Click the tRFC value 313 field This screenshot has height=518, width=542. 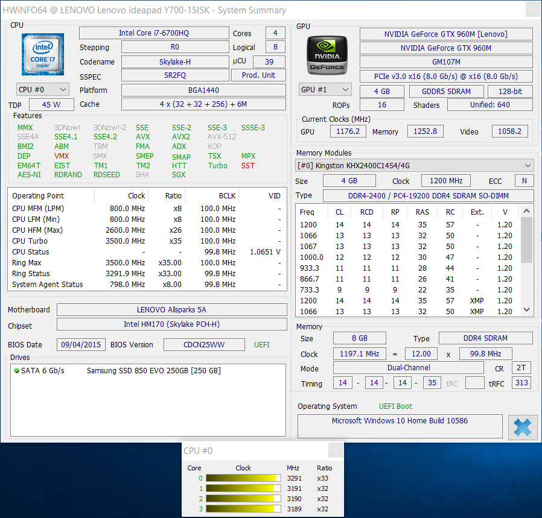coord(521,383)
